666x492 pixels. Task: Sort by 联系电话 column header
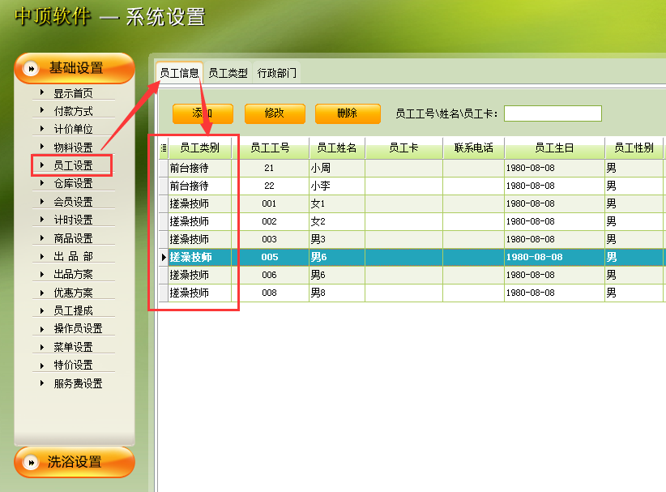(x=474, y=148)
